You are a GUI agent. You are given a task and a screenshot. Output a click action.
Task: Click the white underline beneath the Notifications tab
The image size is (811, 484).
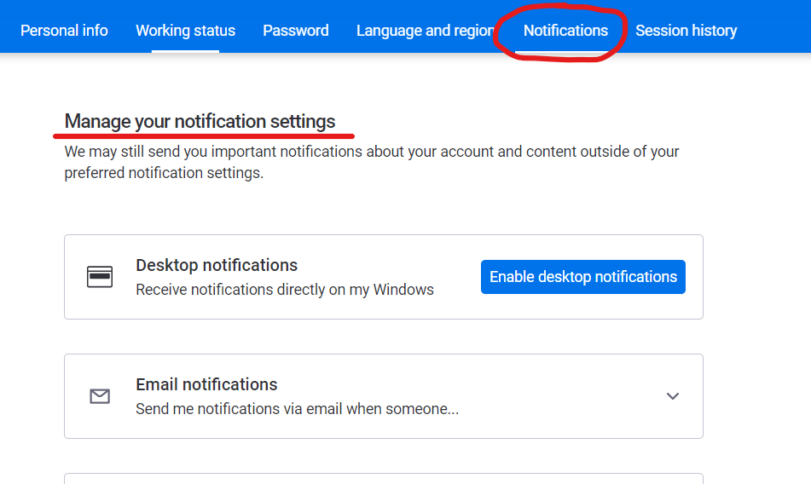(565, 51)
